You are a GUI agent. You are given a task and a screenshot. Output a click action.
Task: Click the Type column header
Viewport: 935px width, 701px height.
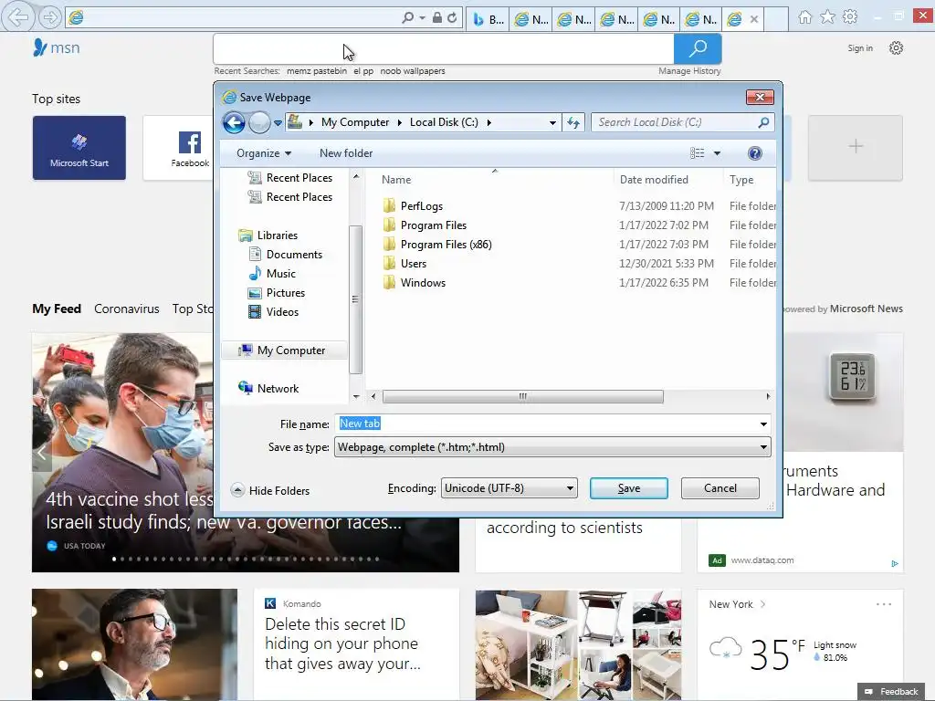tap(741, 180)
